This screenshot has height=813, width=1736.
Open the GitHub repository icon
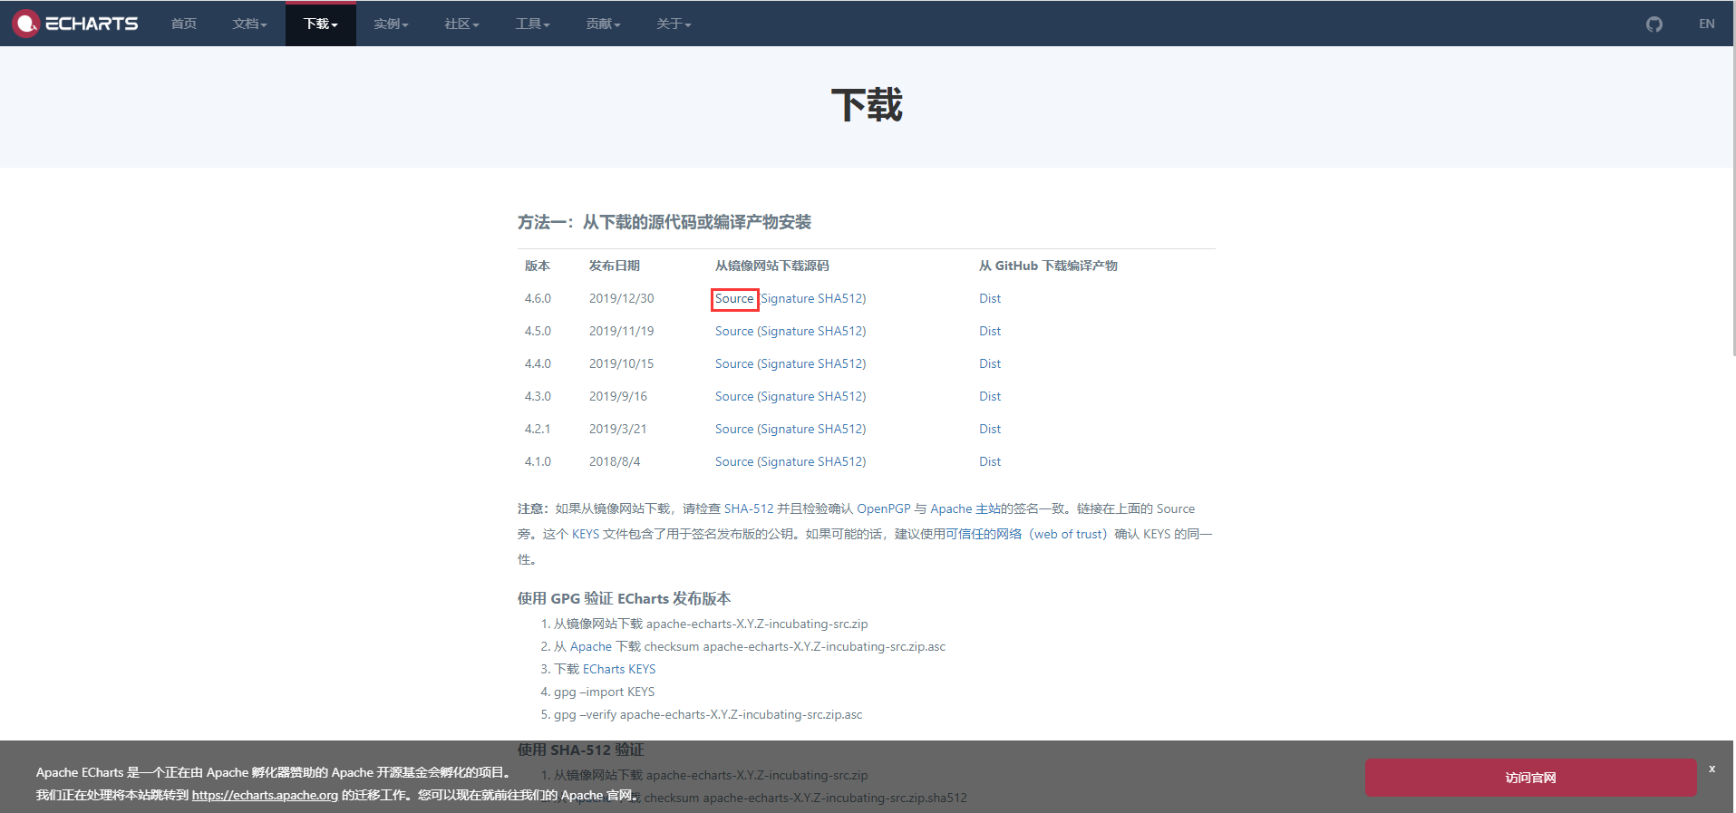click(1654, 24)
